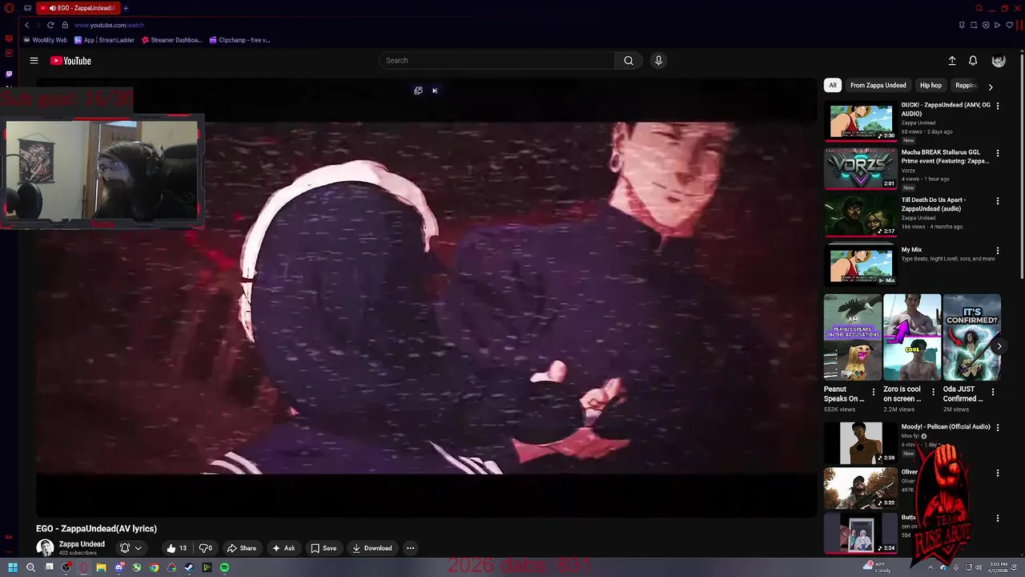Viewport: 1025px width, 577px height.
Task: Click the Opera menu logo
Action: (8, 8)
